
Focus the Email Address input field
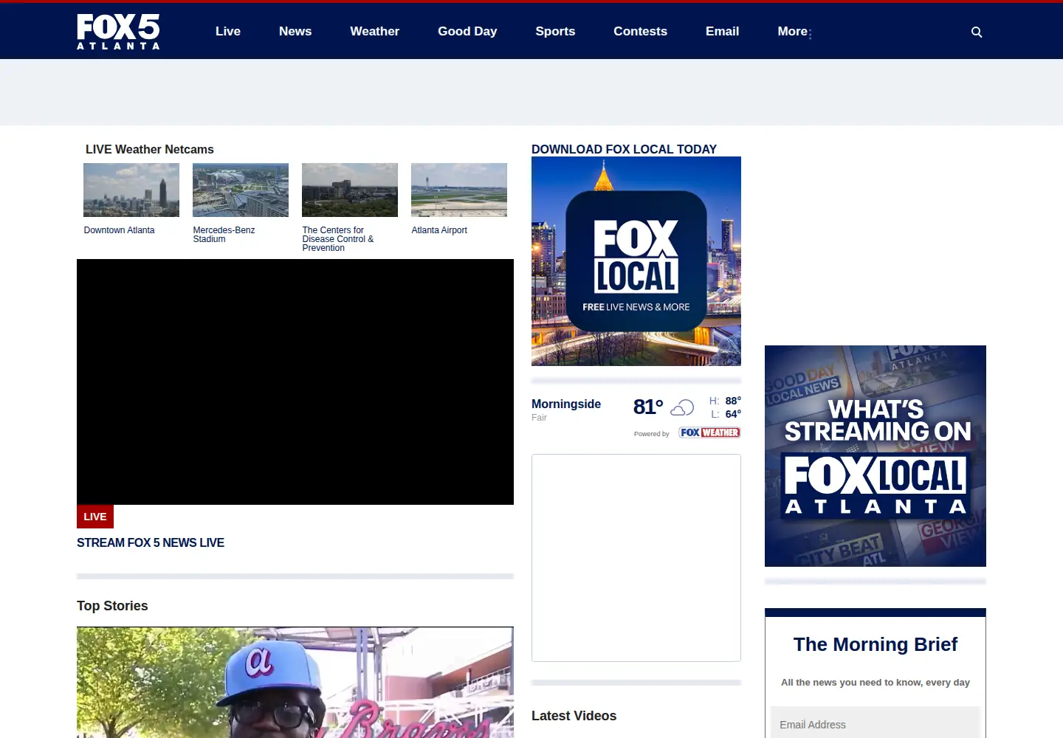click(875, 724)
